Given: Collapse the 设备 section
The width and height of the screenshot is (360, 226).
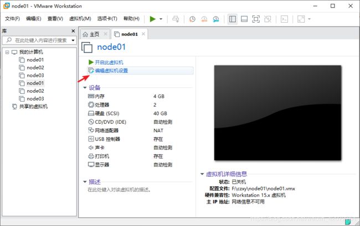Looking at the screenshot, I should pos(85,88).
